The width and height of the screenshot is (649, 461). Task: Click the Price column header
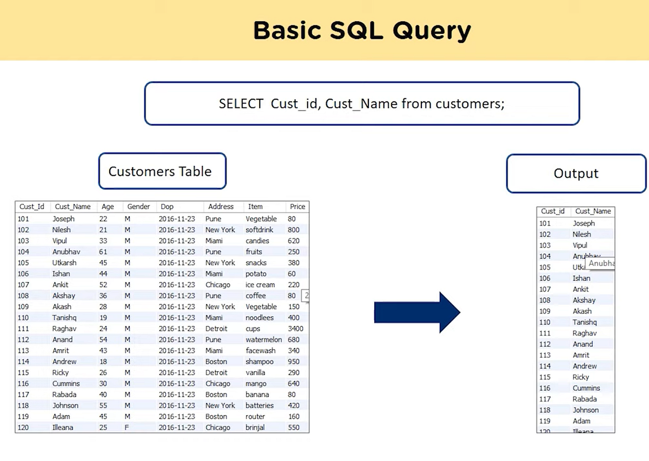297,206
